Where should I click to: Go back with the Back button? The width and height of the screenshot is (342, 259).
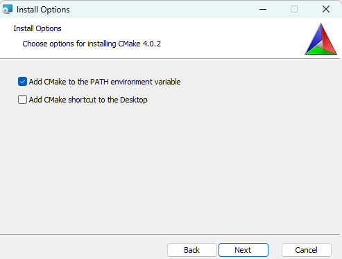click(x=192, y=250)
